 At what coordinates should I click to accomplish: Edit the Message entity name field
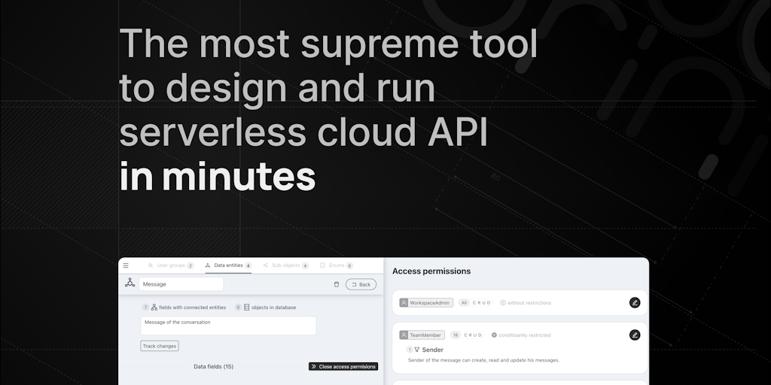[x=181, y=283]
